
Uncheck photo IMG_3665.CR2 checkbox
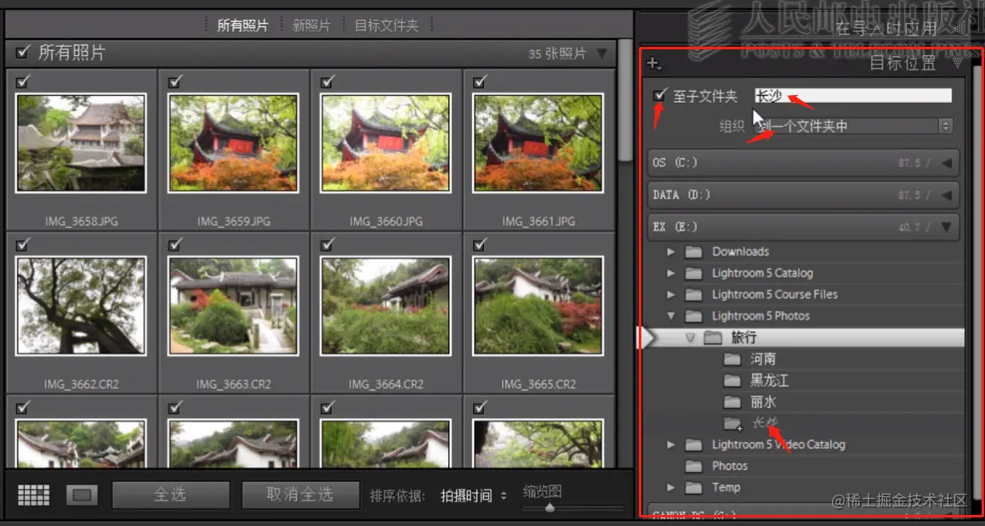coord(480,244)
